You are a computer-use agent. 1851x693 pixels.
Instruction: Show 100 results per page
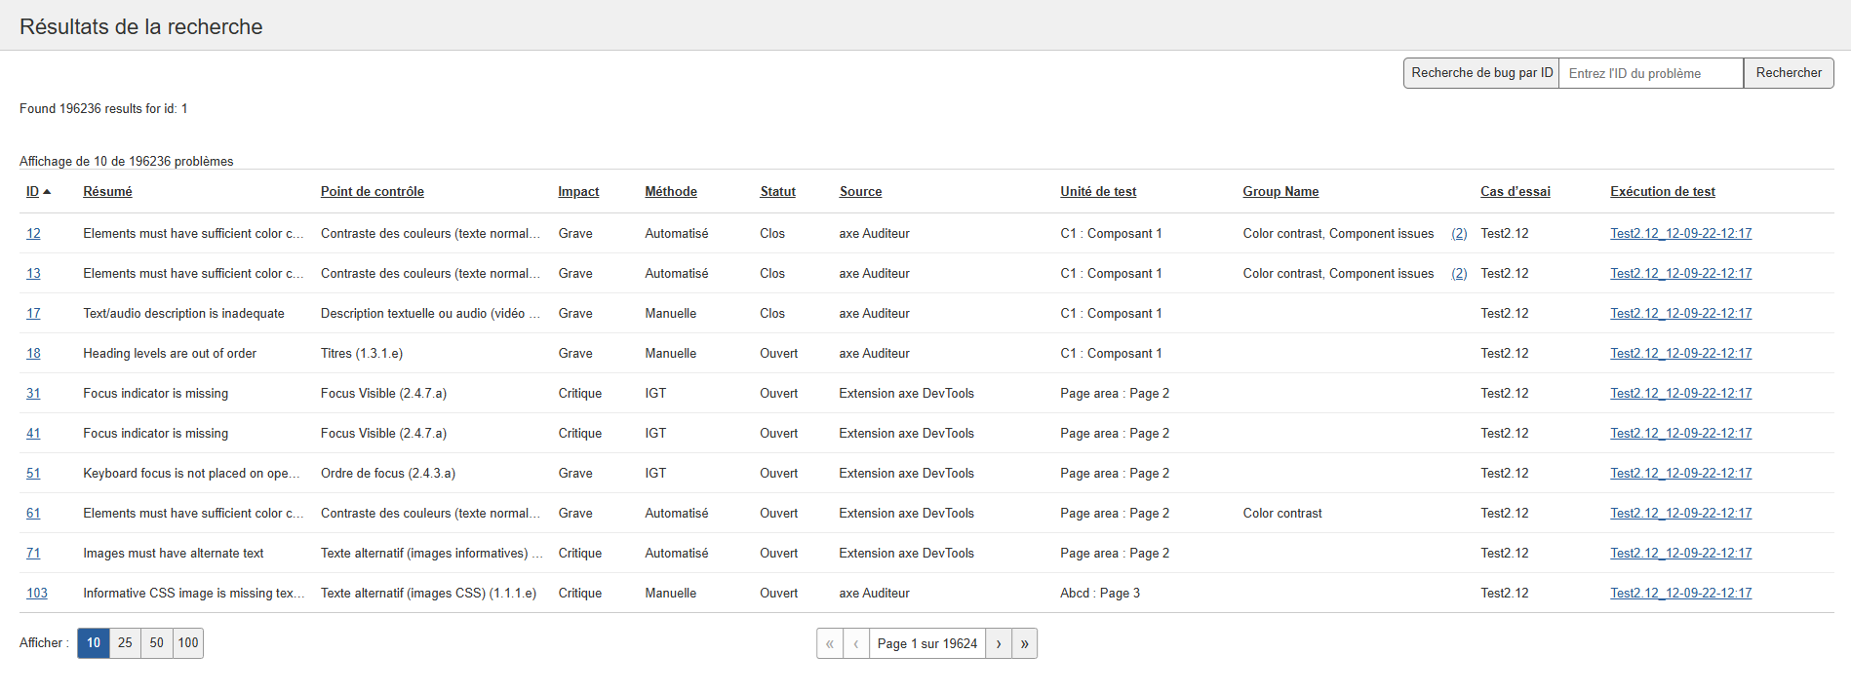[x=188, y=643]
